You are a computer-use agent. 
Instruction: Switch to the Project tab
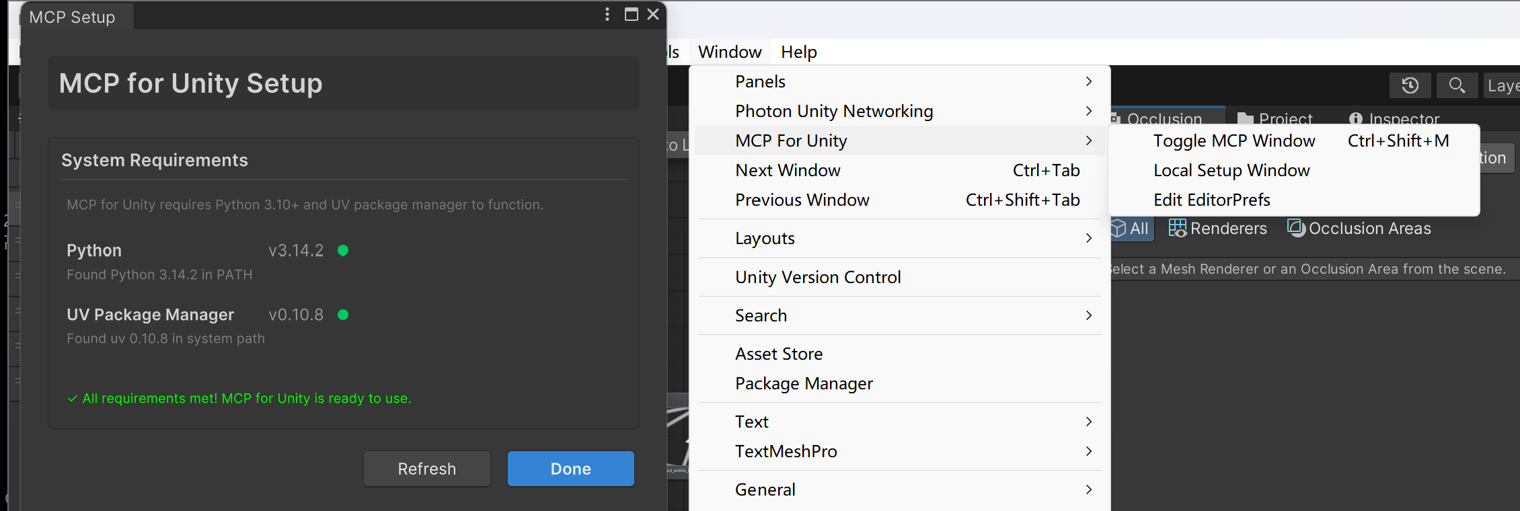pyautogui.click(x=1275, y=119)
